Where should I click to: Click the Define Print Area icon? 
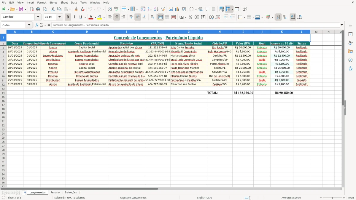(x=222, y=9)
